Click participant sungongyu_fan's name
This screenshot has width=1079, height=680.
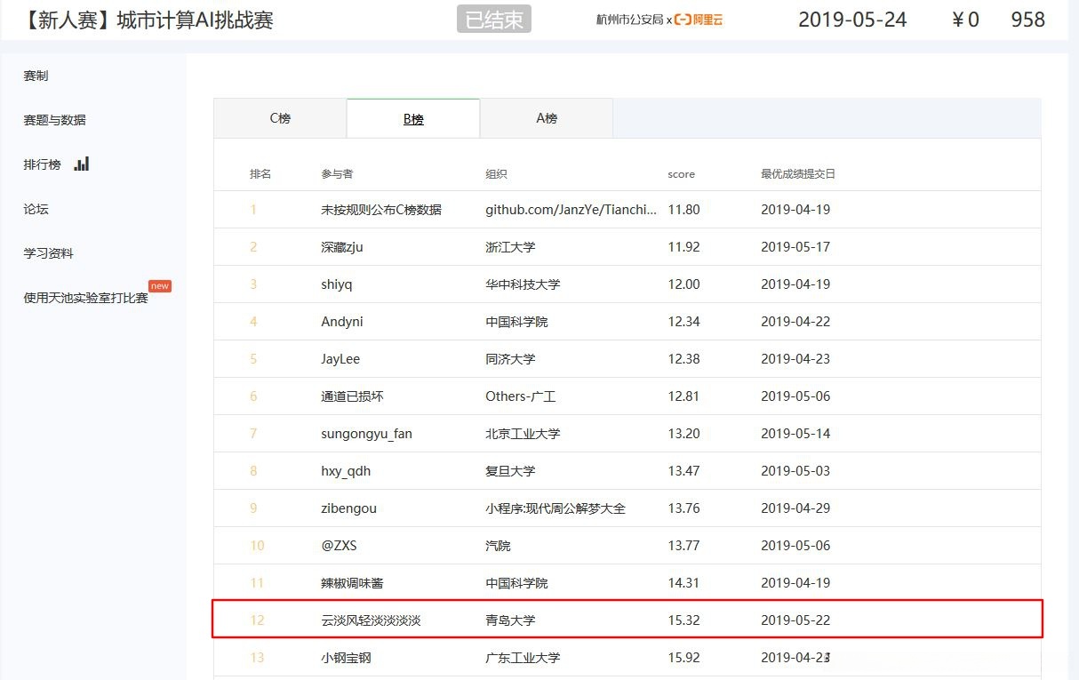(366, 434)
